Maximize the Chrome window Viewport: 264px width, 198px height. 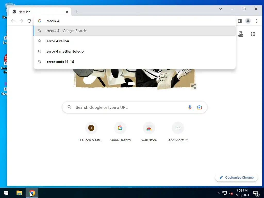pyautogui.click(x=244, y=9)
